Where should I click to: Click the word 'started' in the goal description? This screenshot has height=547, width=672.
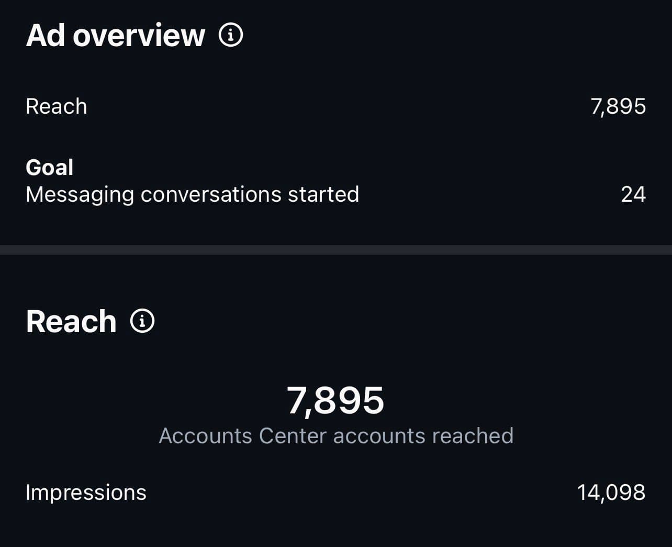[323, 194]
